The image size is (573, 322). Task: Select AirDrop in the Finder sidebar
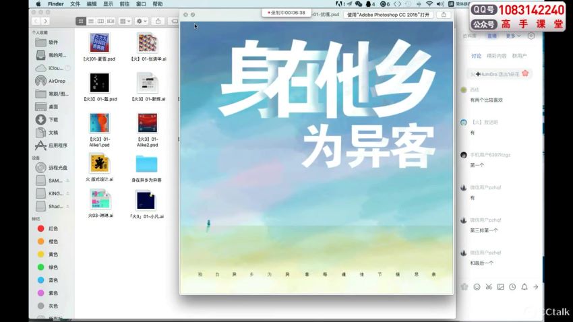point(51,81)
